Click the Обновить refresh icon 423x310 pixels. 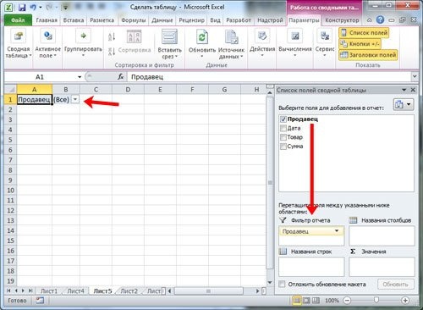(x=202, y=37)
